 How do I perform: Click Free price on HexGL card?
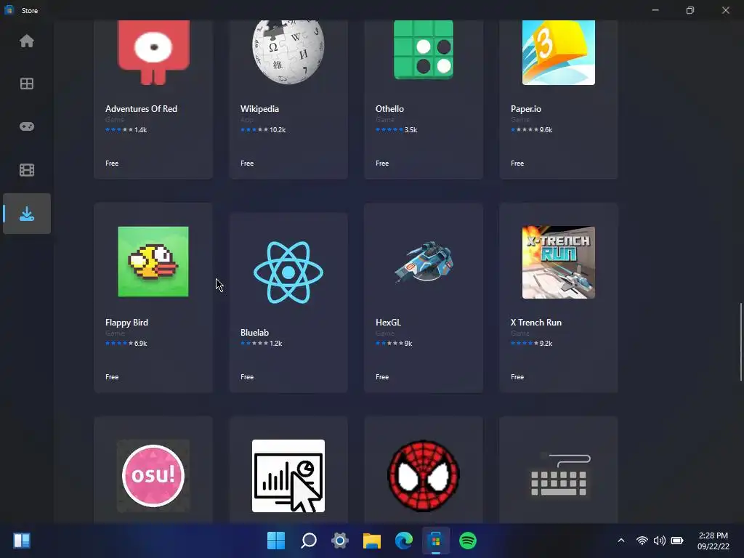click(382, 377)
